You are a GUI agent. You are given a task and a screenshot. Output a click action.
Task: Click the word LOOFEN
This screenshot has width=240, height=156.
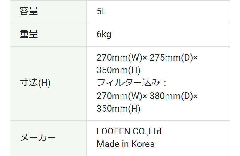[114, 131]
